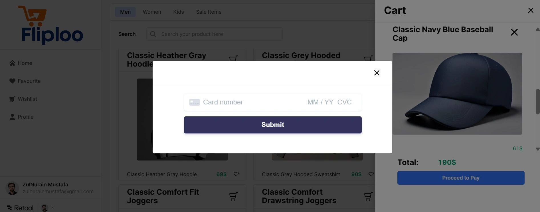The height and width of the screenshot is (212, 540).
Task: Click Proceed to Pay in the cart
Action: click(x=460, y=178)
